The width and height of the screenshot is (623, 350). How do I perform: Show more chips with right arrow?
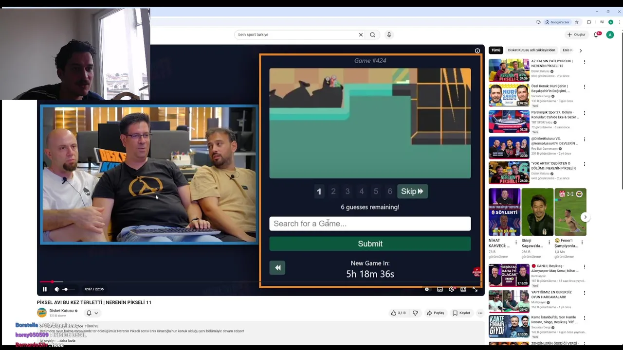580,50
